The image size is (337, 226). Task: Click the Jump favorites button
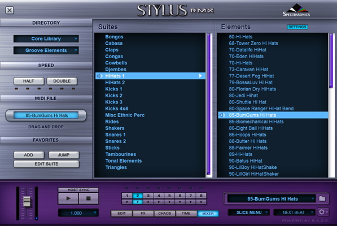click(64, 155)
